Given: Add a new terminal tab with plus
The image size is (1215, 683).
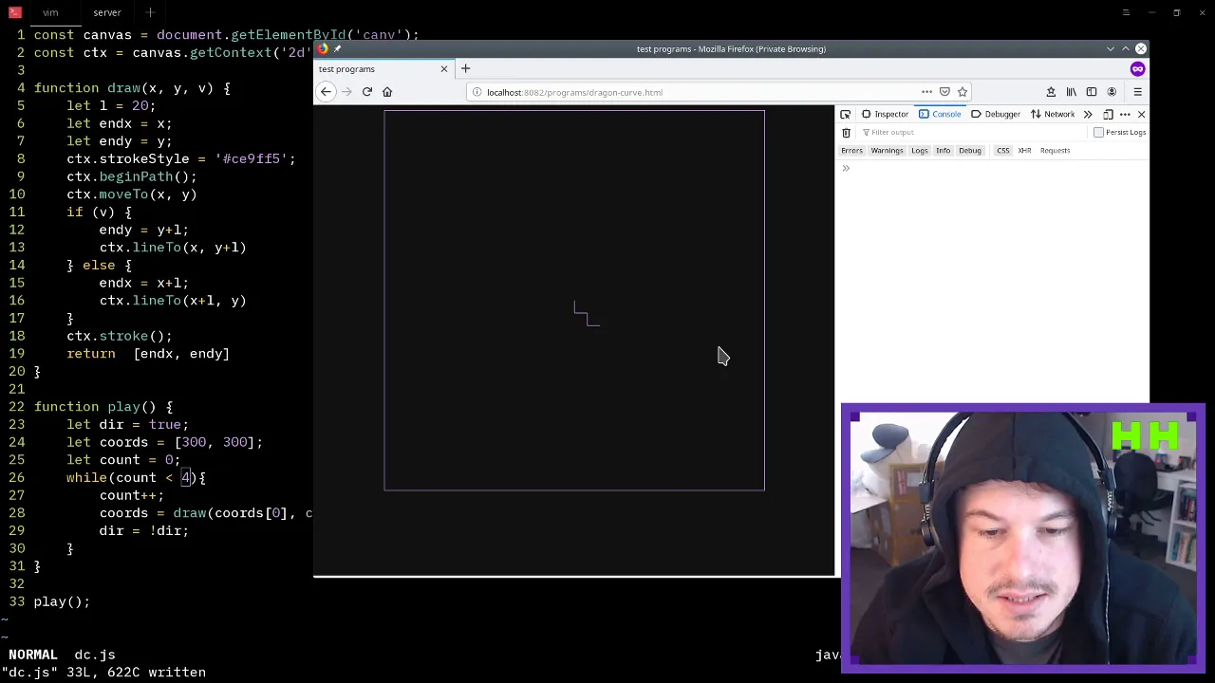Looking at the screenshot, I should pyautogui.click(x=149, y=12).
